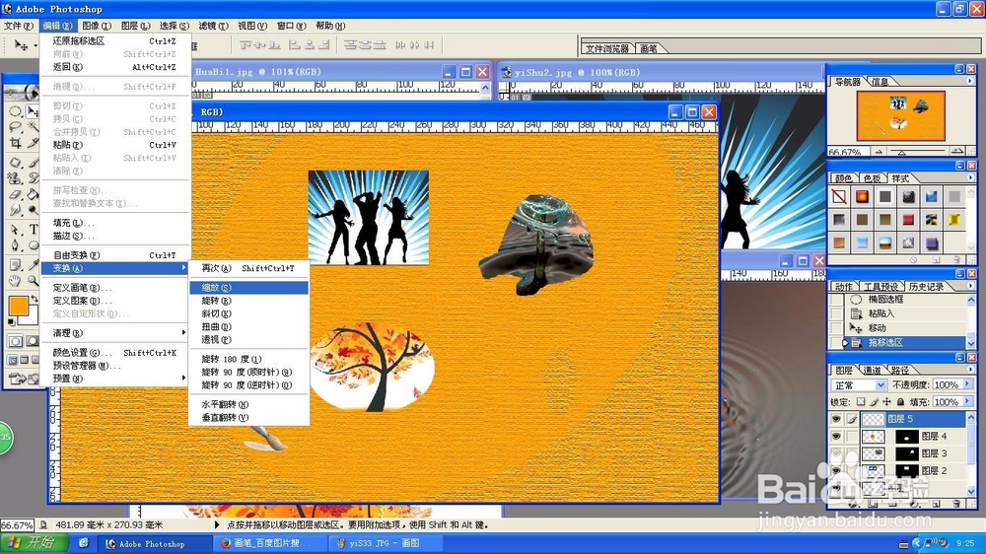Click the foreground orange color swatch
Image resolution: width=986 pixels, height=554 pixels.
click(18, 306)
